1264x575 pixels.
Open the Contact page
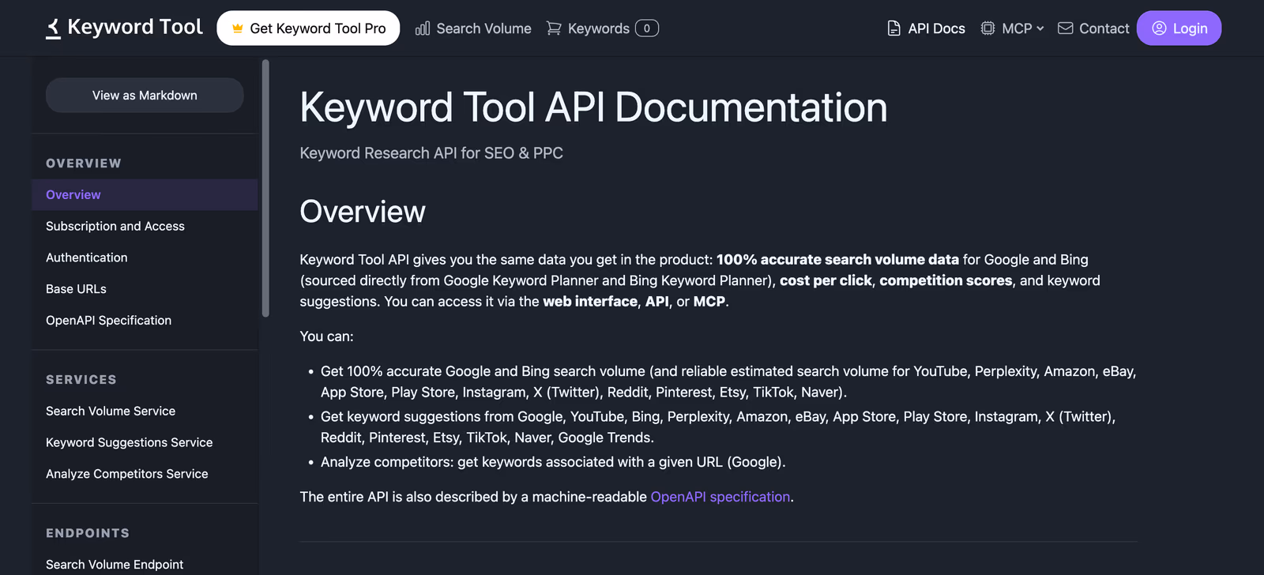1093,28
